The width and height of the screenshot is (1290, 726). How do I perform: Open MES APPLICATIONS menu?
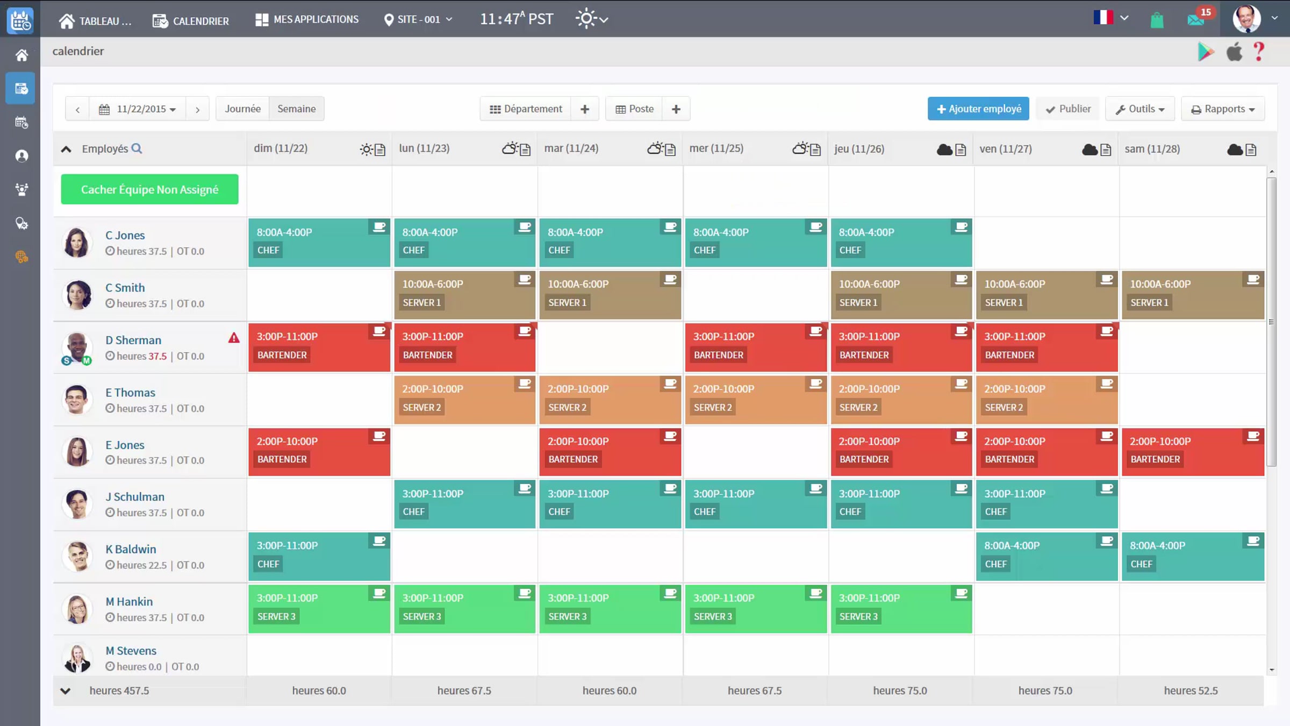coord(307,19)
